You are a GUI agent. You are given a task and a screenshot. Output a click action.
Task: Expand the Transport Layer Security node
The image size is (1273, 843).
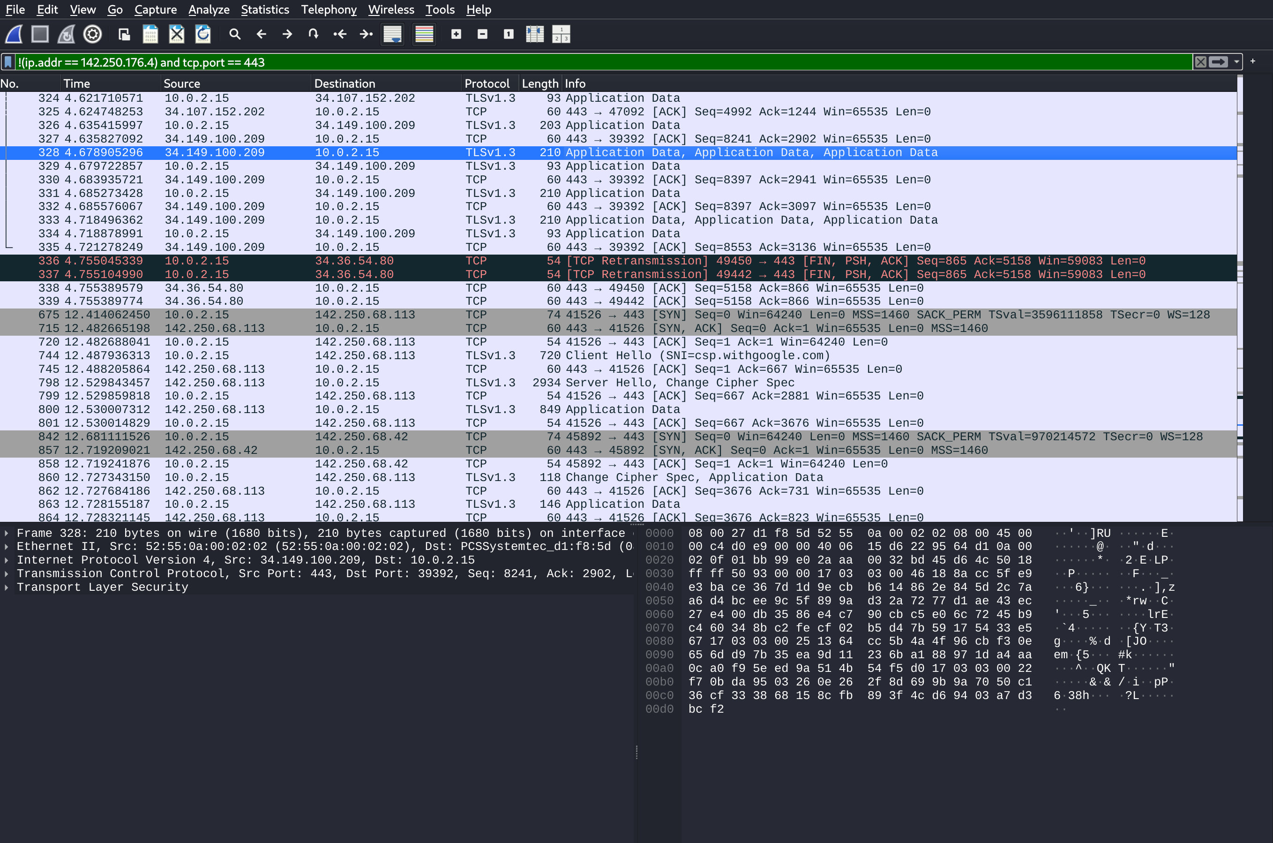click(7, 587)
